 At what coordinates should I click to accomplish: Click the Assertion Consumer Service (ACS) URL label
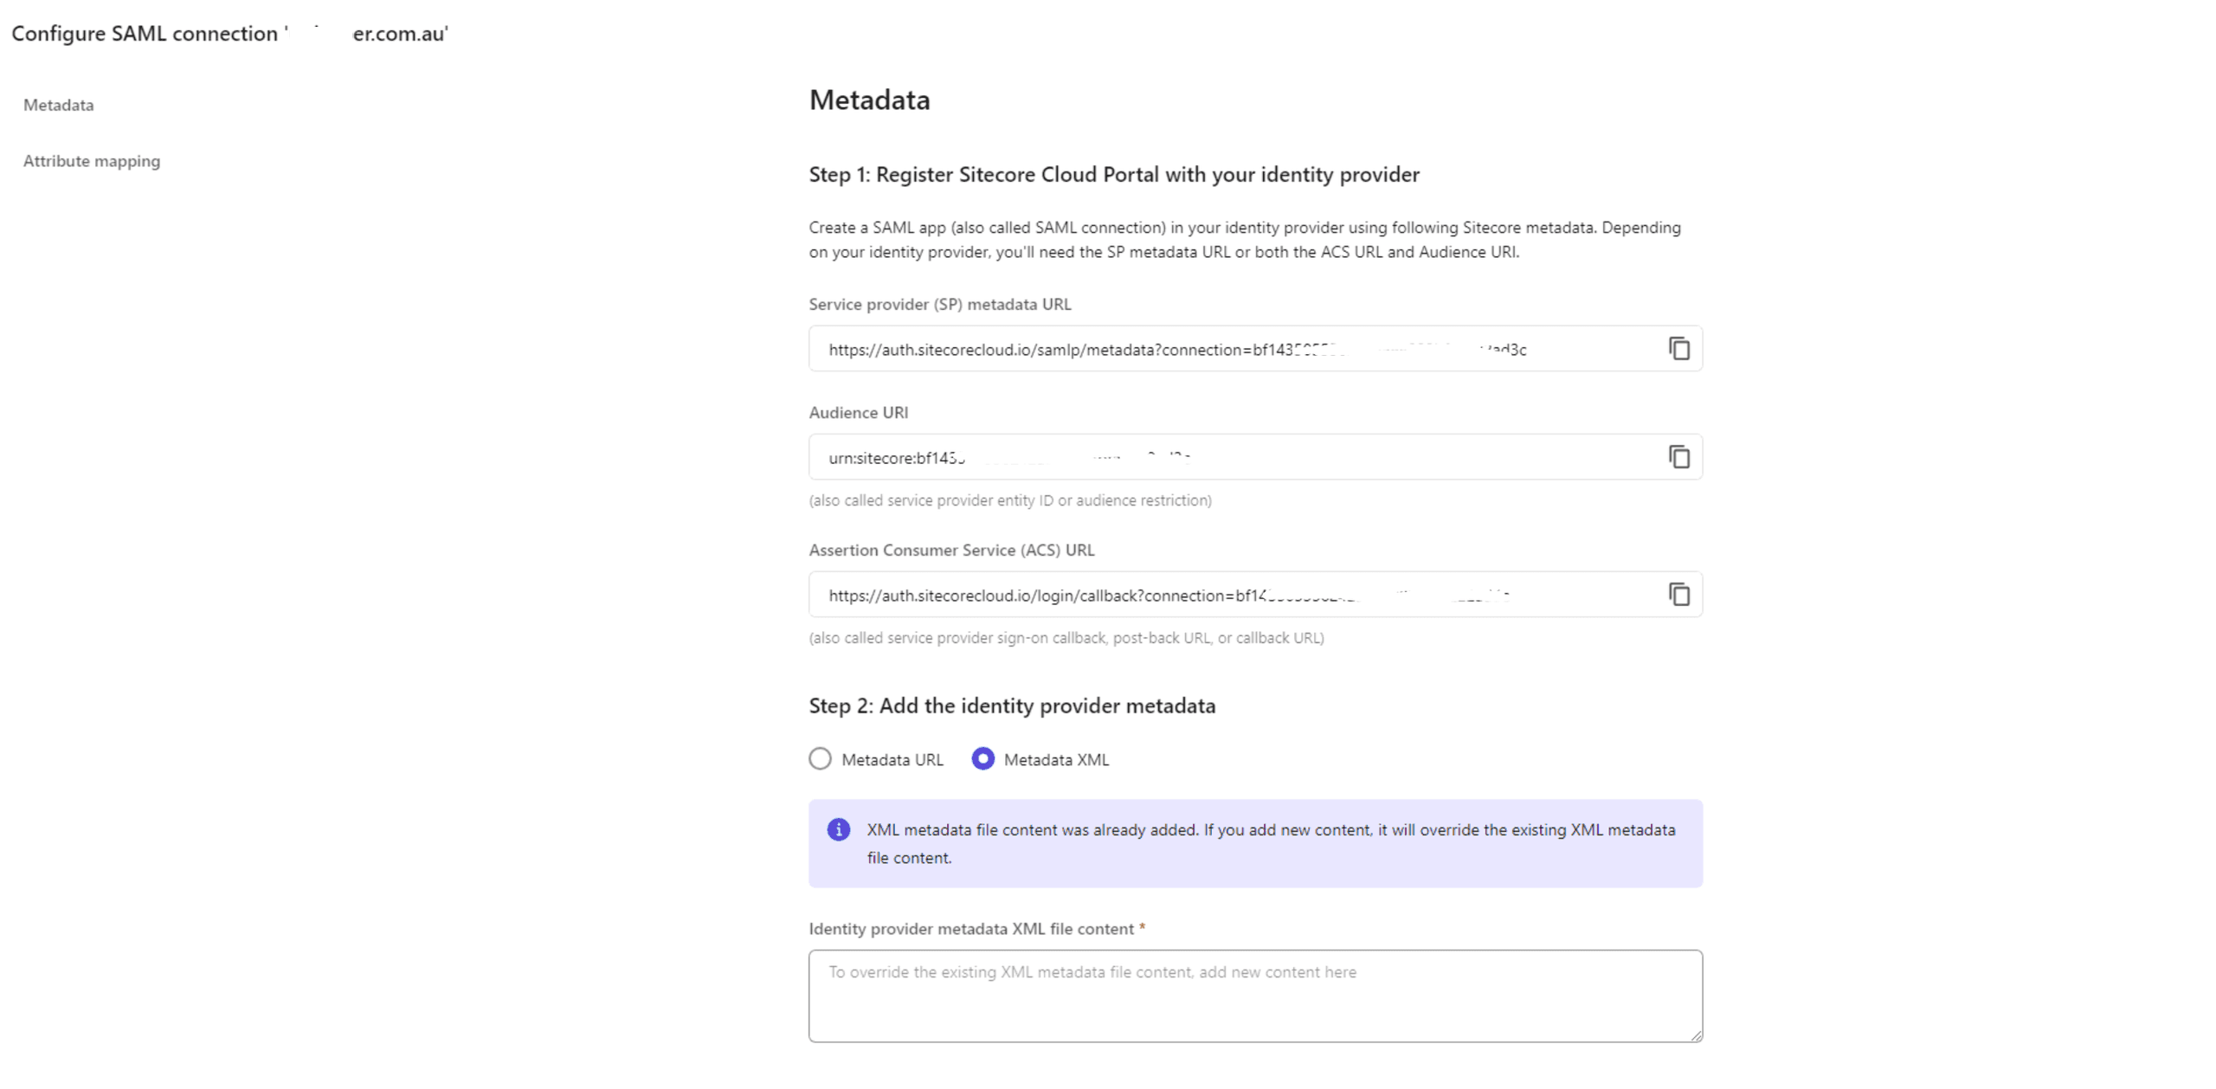[x=950, y=550]
